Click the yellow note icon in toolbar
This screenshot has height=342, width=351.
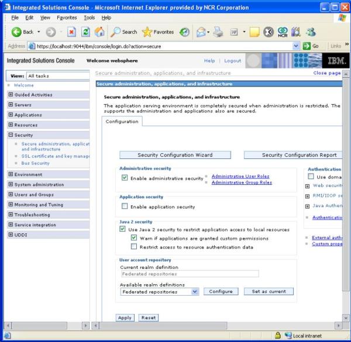click(254, 32)
